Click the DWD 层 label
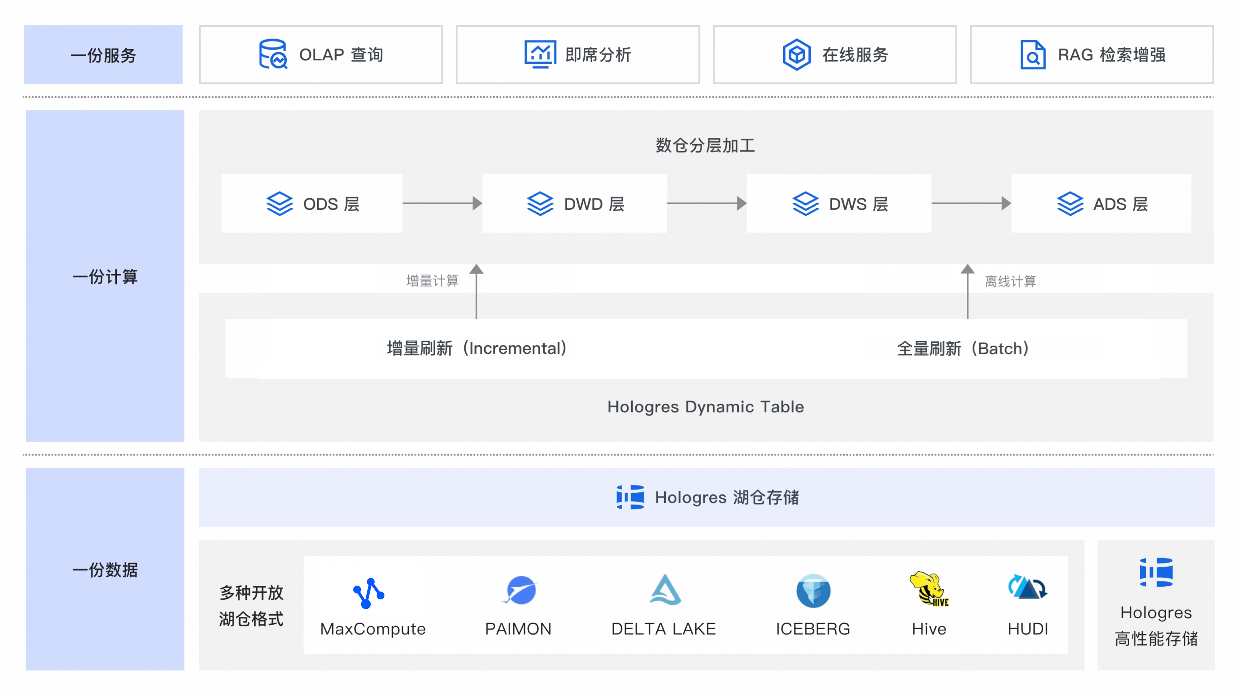The image size is (1241, 696). pyautogui.click(x=594, y=204)
